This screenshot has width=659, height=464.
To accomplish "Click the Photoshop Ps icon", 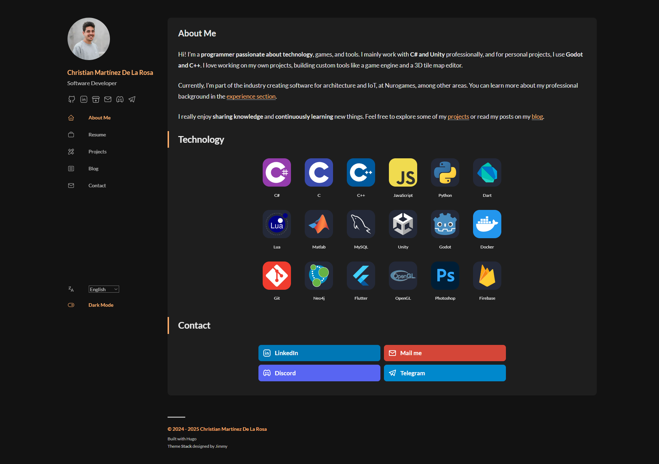I will (x=445, y=276).
